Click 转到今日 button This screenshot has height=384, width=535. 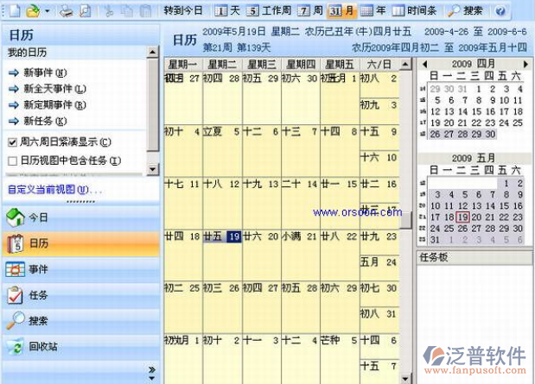182,11
